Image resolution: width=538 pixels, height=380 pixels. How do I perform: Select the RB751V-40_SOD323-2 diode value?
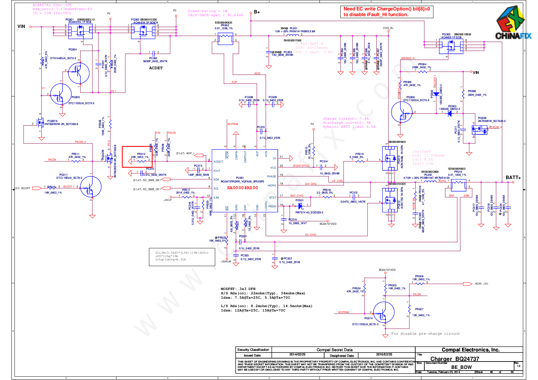tap(309, 212)
